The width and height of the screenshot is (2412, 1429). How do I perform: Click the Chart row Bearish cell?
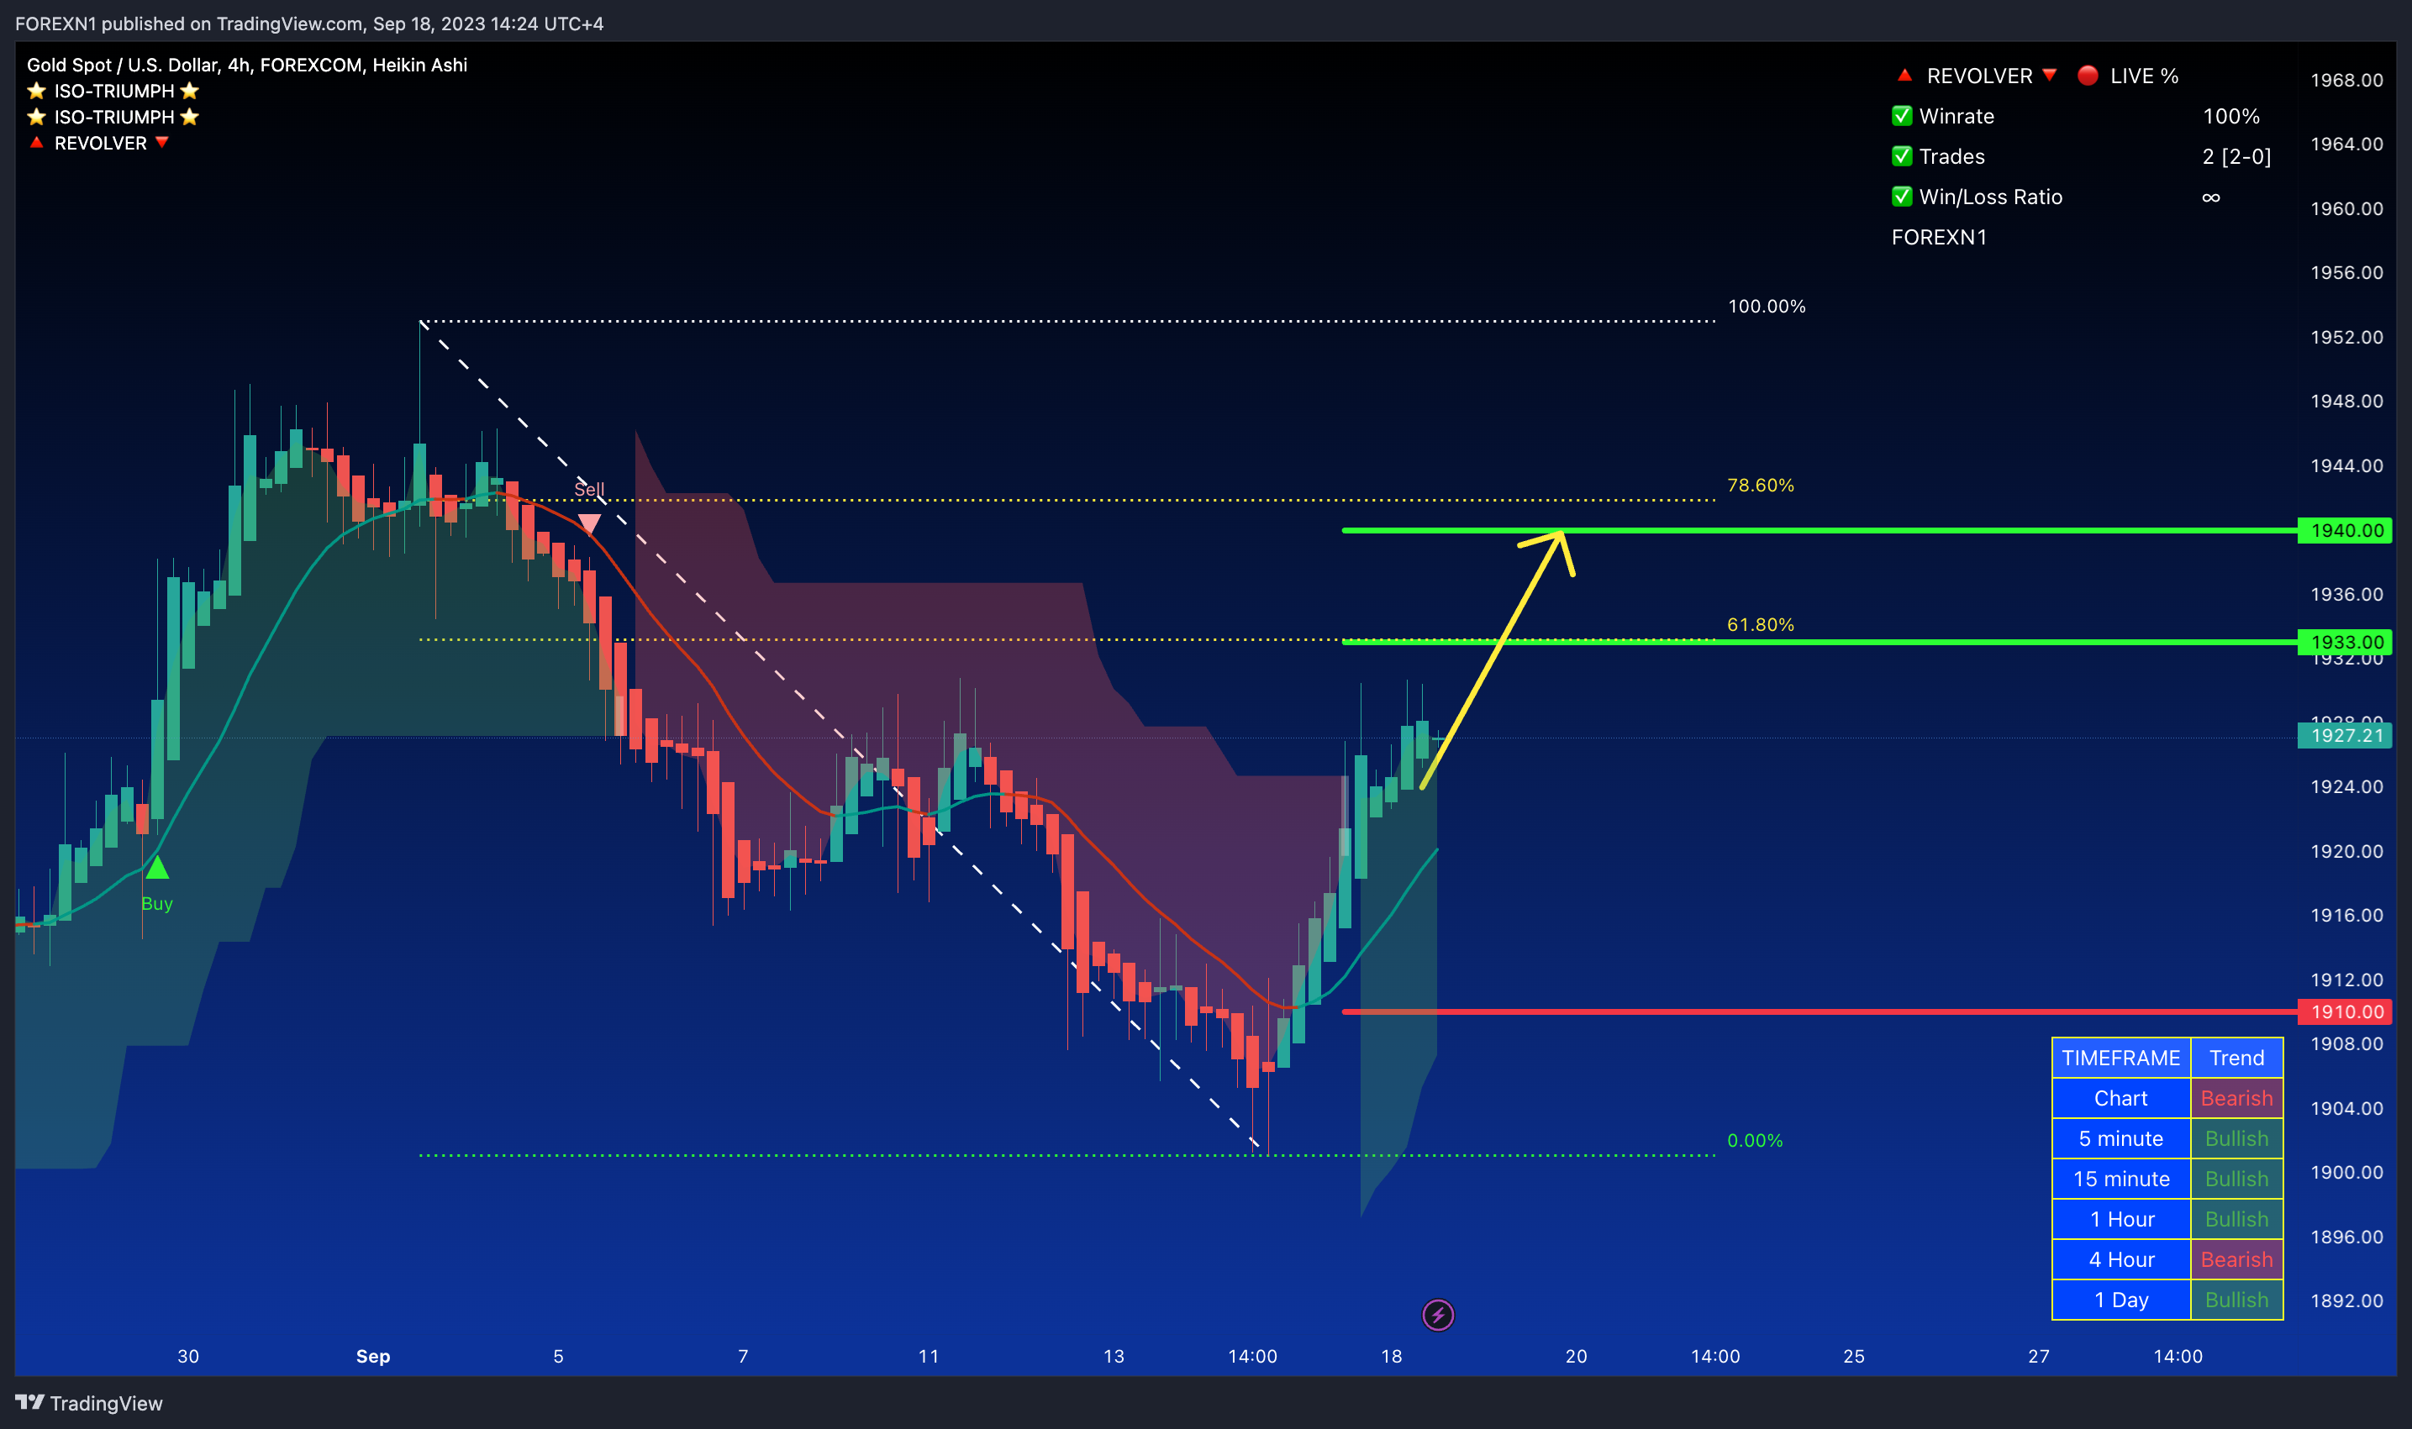point(2236,1099)
